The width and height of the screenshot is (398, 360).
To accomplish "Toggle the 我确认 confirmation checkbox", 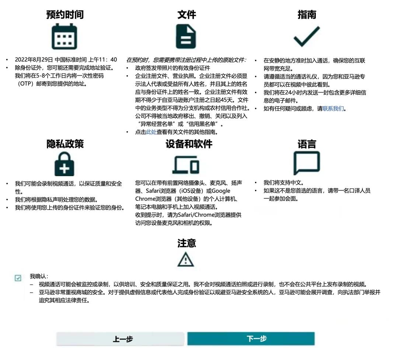I will coord(18,278).
